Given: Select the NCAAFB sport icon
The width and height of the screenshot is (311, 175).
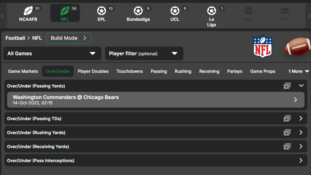Looking at the screenshot, I should pyautogui.click(x=28, y=11).
